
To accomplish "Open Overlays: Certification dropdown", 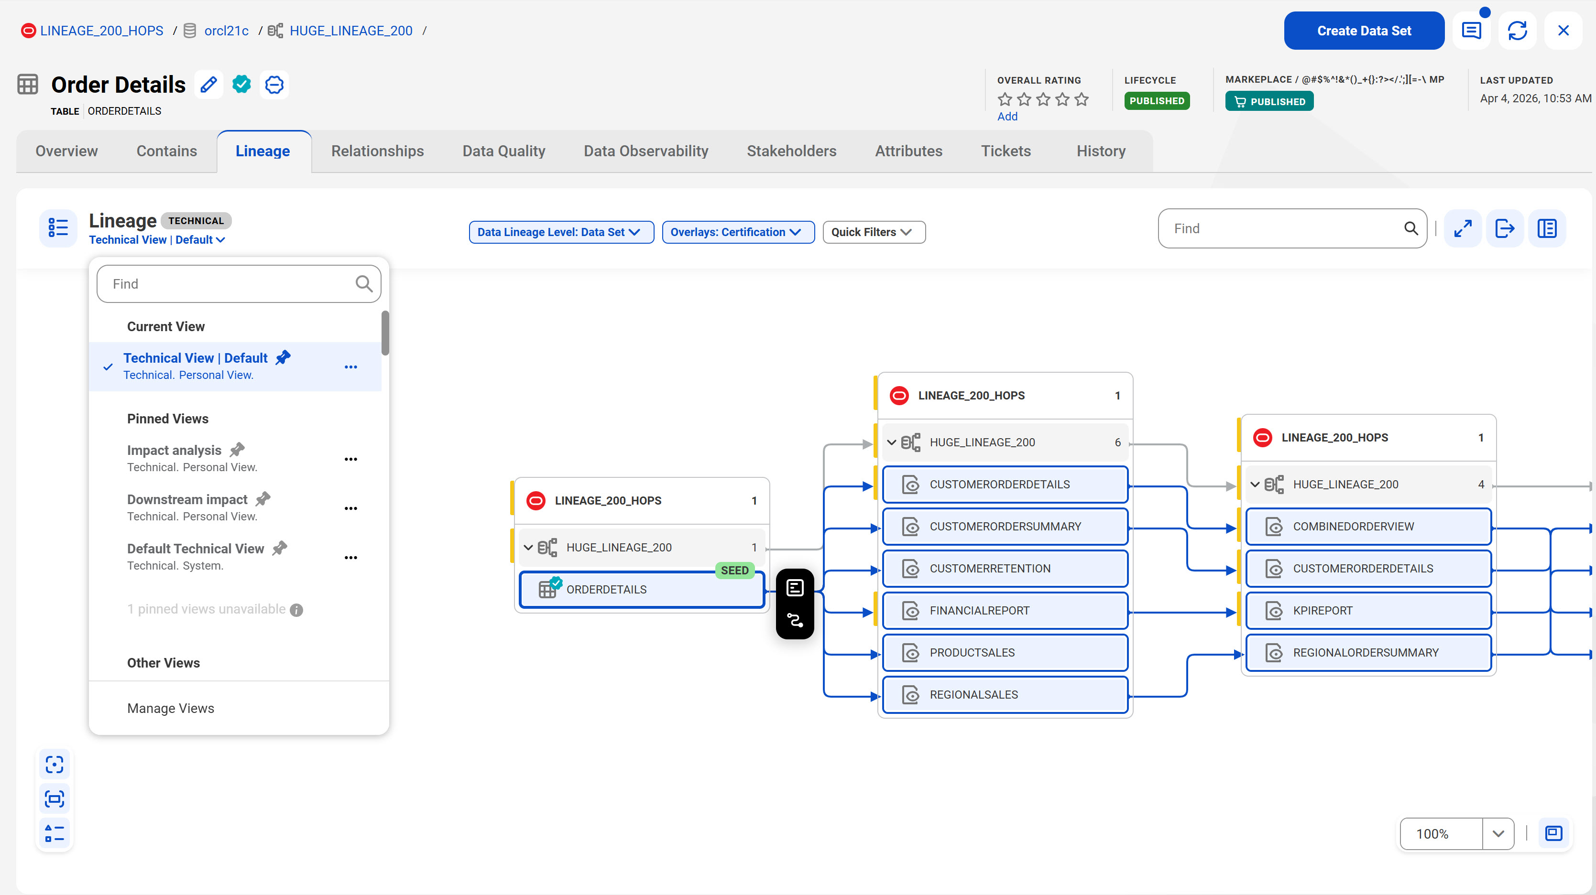I will coord(738,232).
